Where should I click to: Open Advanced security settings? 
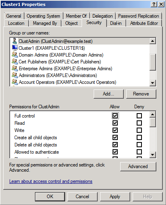click(138, 166)
